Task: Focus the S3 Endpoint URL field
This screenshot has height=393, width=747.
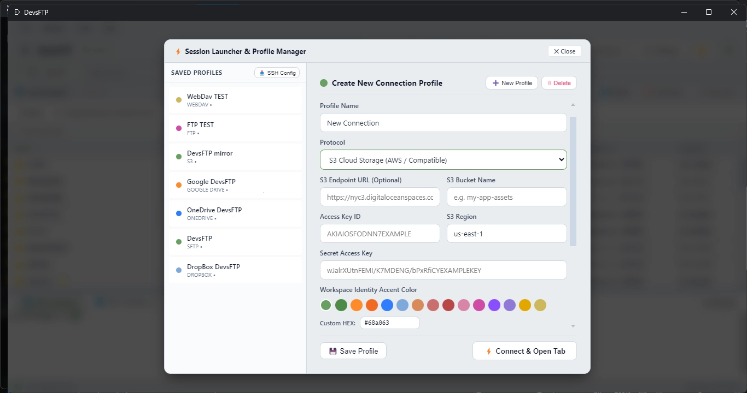Action: (x=380, y=197)
